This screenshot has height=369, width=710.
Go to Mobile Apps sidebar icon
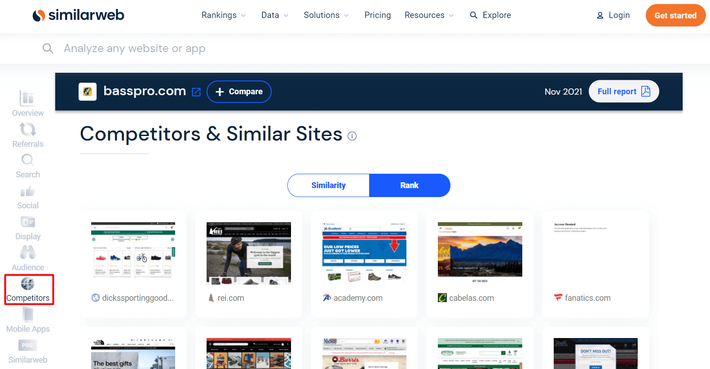[x=28, y=314]
